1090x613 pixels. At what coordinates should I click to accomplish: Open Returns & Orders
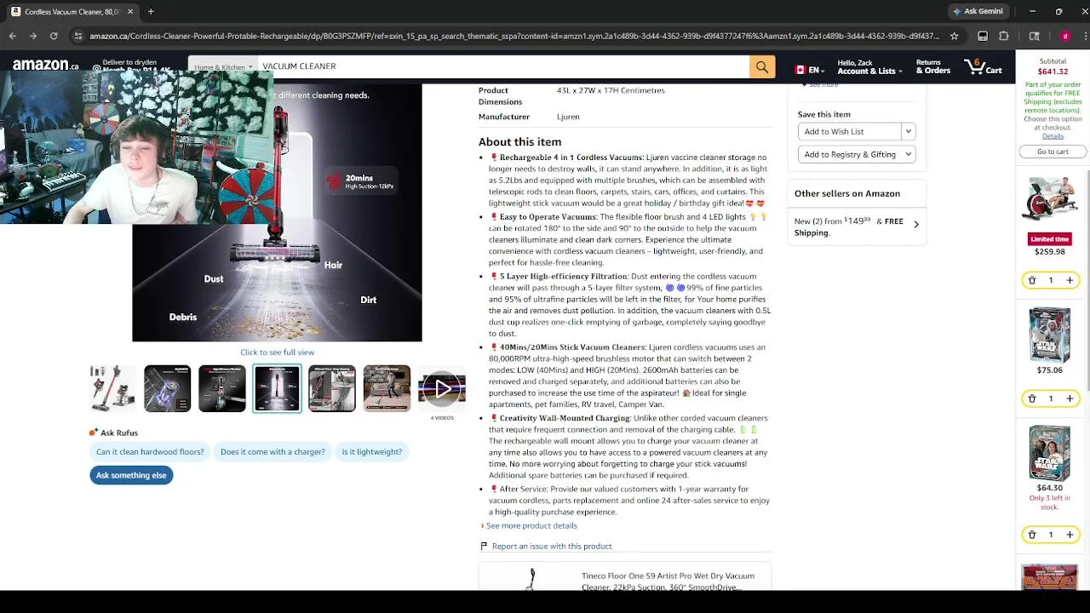click(x=932, y=66)
